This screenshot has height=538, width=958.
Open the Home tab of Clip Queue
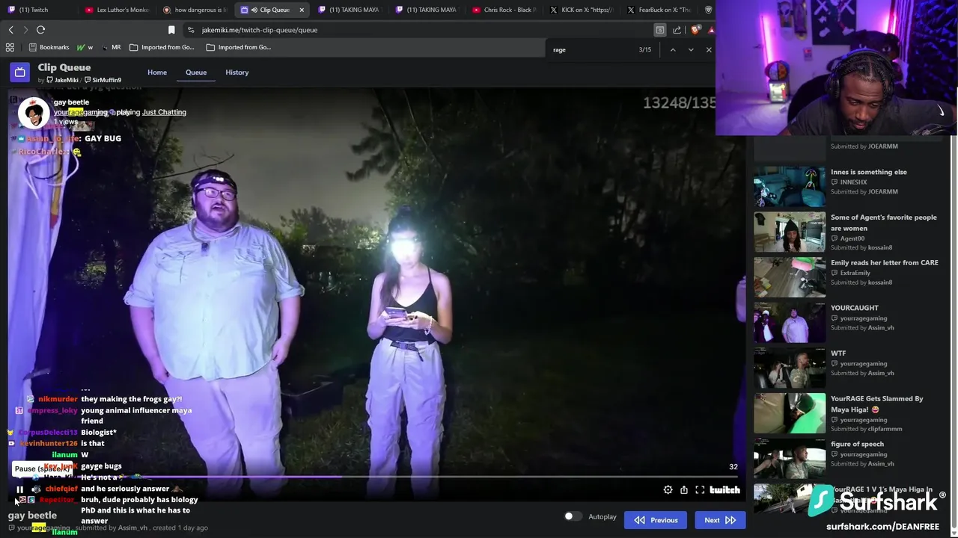(157, 72)
